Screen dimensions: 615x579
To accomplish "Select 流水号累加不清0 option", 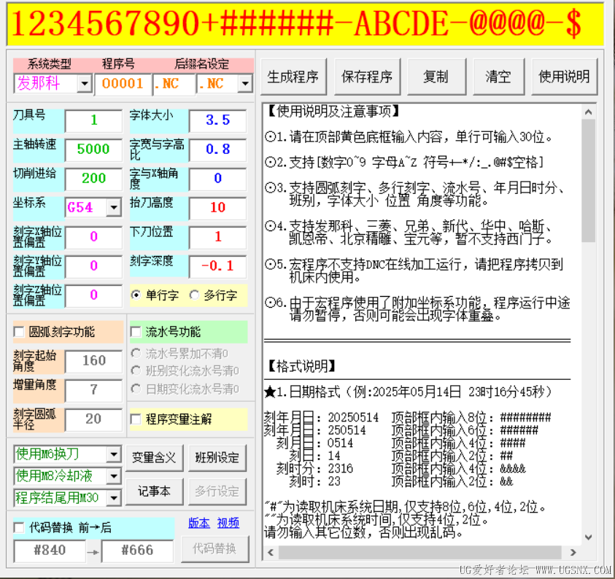I will (x=136, y=353).
